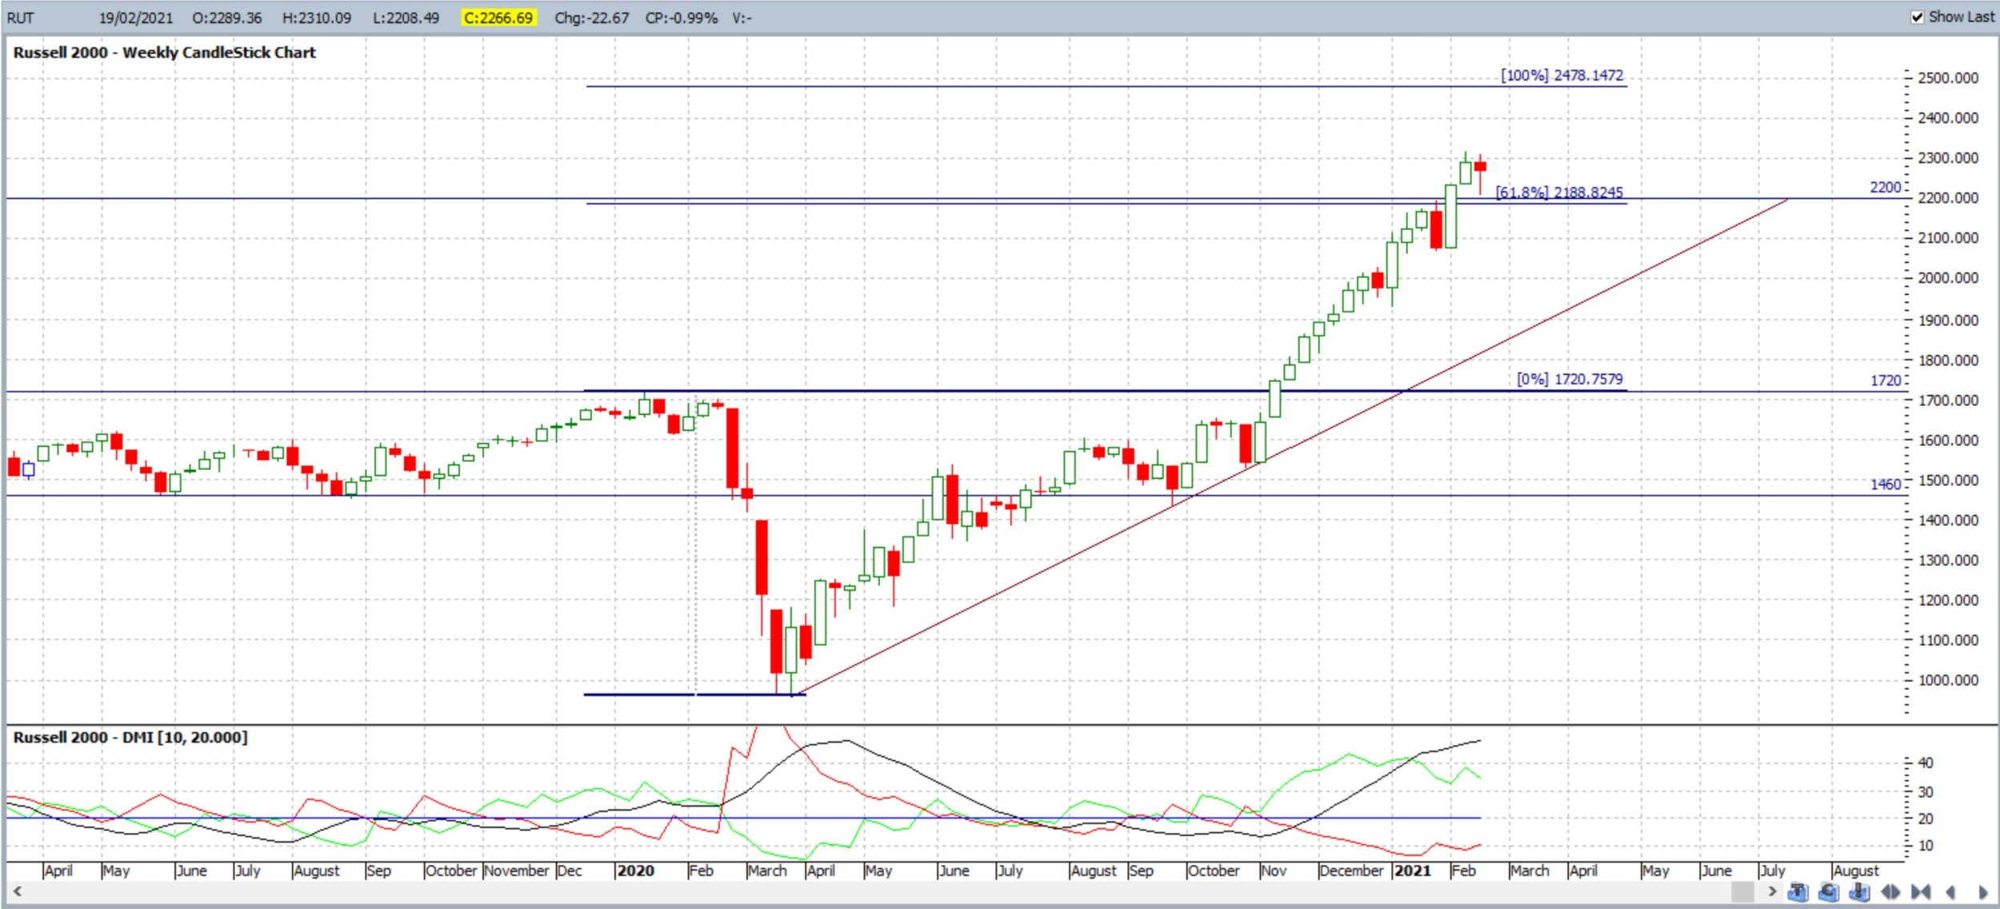Click the 2021 year marker on time axis
Screen dimensions: 2000x909
(1412, 871)
